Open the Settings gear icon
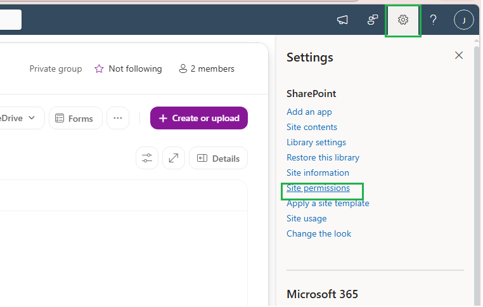 pyautogui.click(x=404, y=20)
